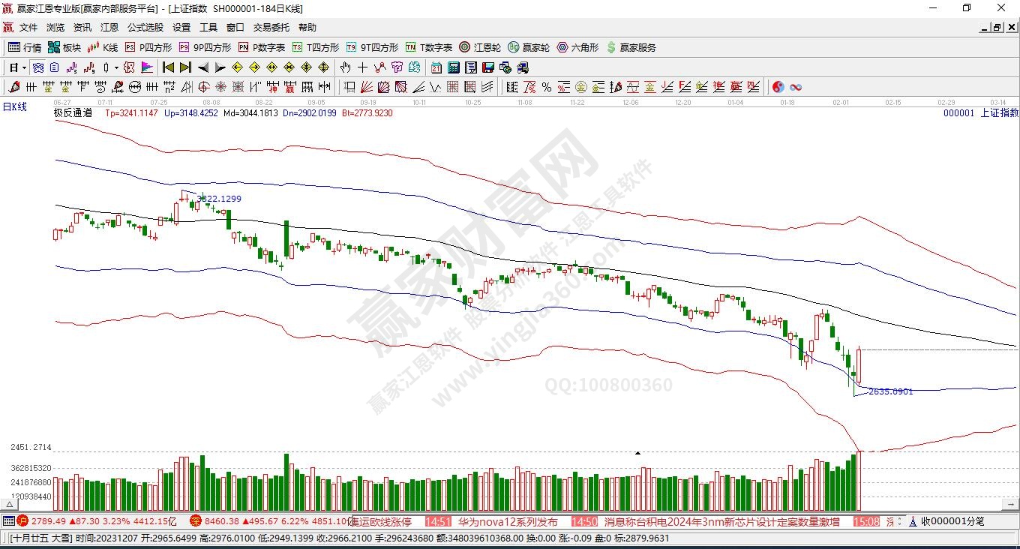Toggle the P四方形 square chart mode
Screen dimensions: 1020x549
[x=146, y=47]
